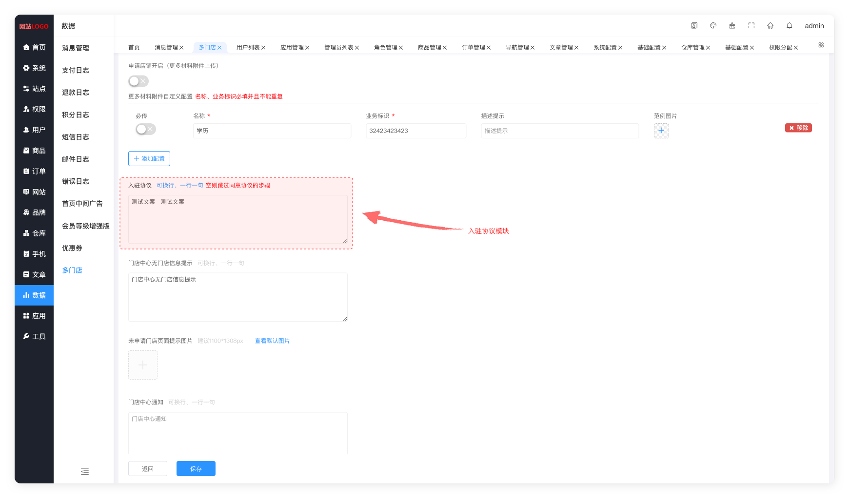The image size is (849, 498).
Task: Click into the 描述提示 input field
Action: [559, 131]
